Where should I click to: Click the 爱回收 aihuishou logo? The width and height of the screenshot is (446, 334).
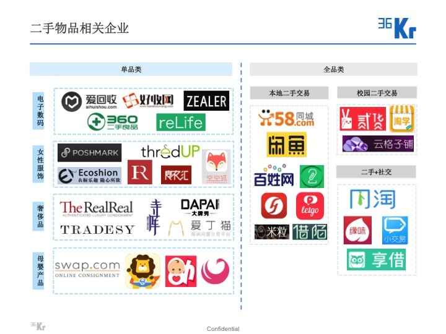click(x=89, y=101)
